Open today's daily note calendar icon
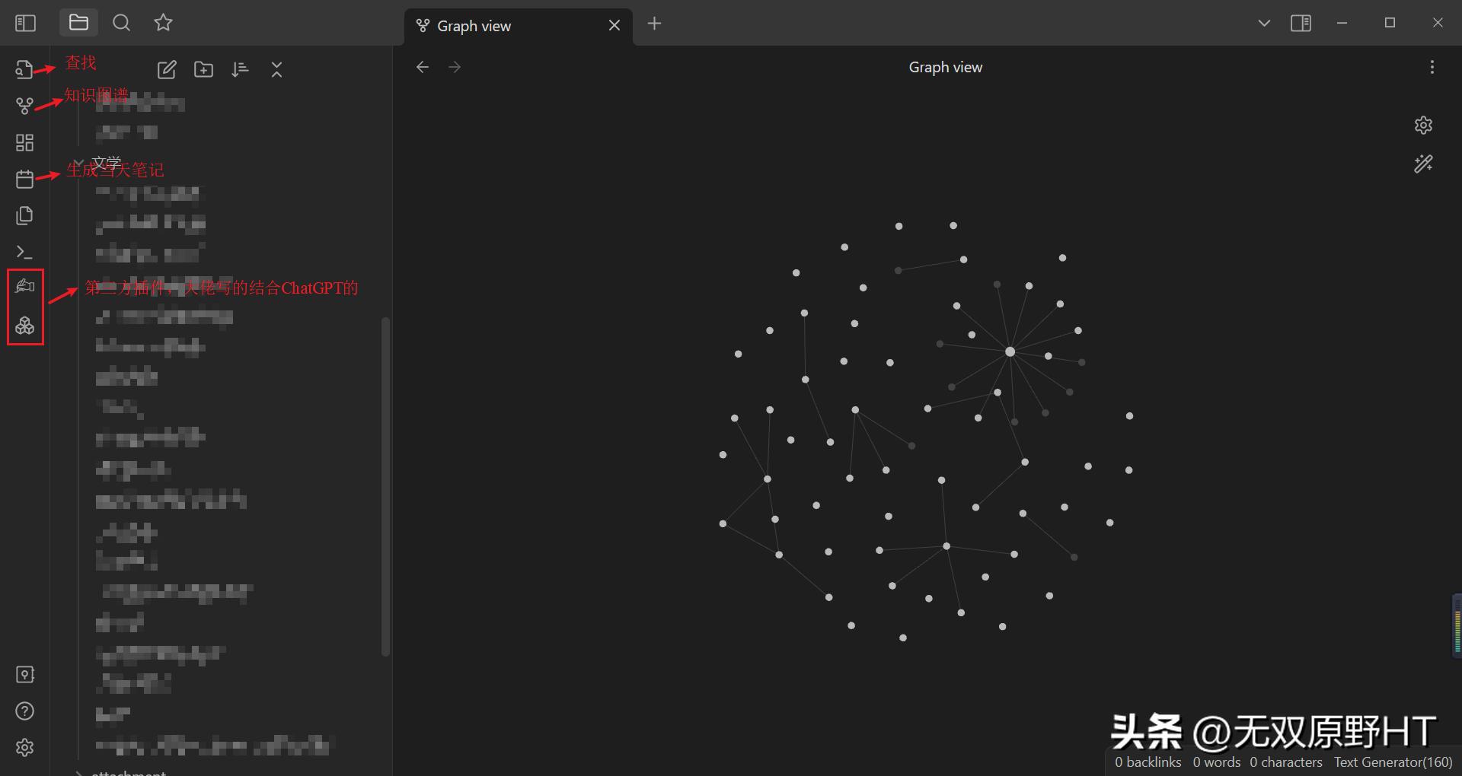The height and width of the screenshot is (776, 1462). pos(24,179)
